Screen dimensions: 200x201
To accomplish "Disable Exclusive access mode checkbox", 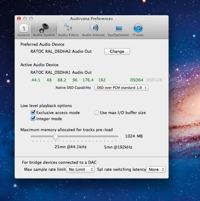I will pos(33,112).
